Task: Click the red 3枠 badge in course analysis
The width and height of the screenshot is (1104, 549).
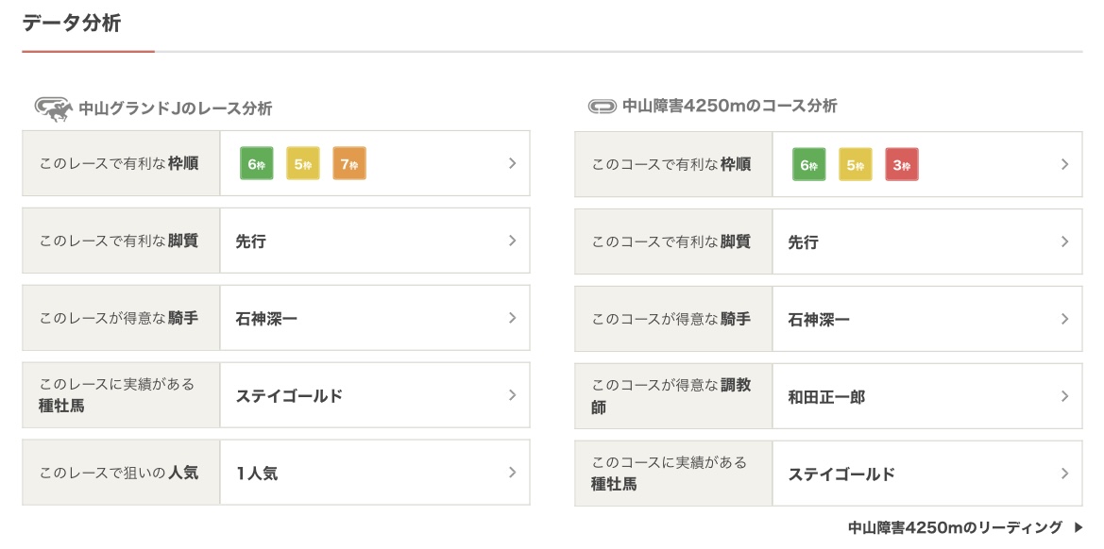Action: (902, 164)
